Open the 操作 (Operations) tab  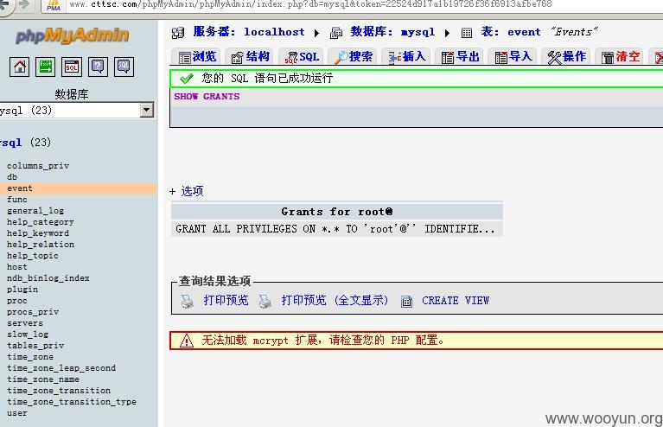pyautogui.click(x=566, y=57)
